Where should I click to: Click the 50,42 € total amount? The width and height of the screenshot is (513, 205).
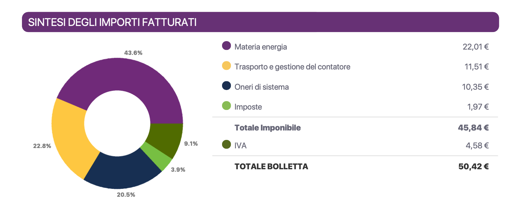click(x=474, y=166)
